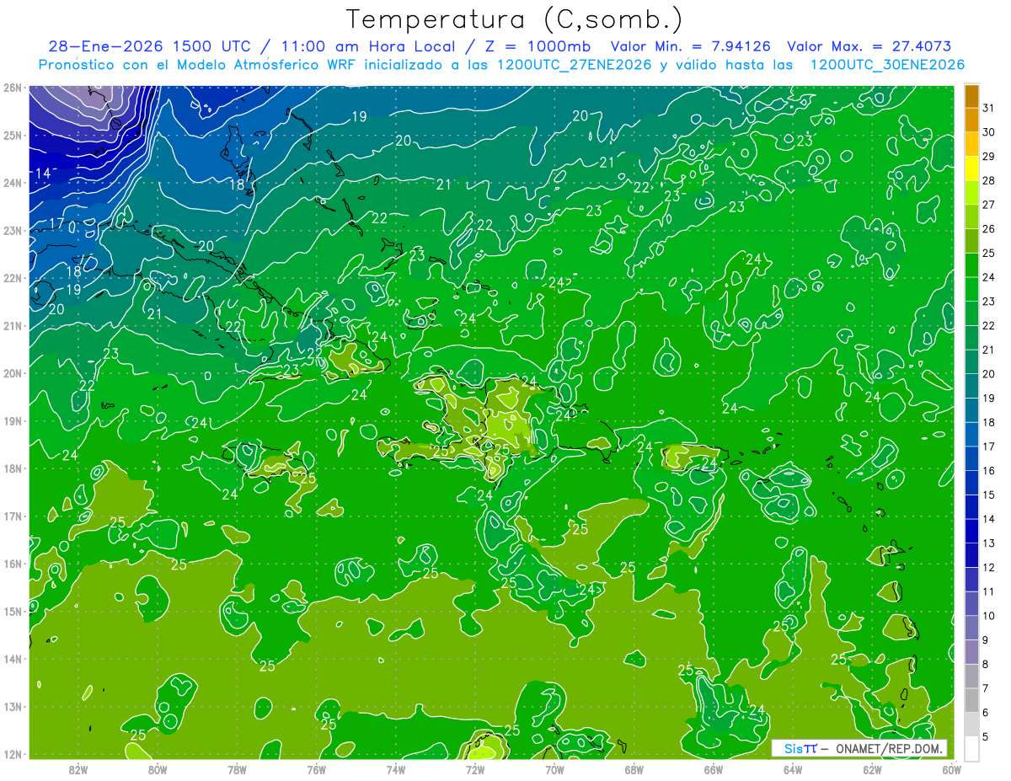Select the "Valor Max. = 27.4073" value
Viewport: 1011px width, 781px height.
tap(869, 46)
